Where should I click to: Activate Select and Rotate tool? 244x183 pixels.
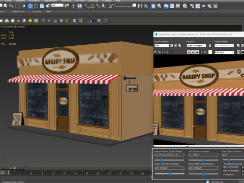pyautogui.click(x=36, y=6)
